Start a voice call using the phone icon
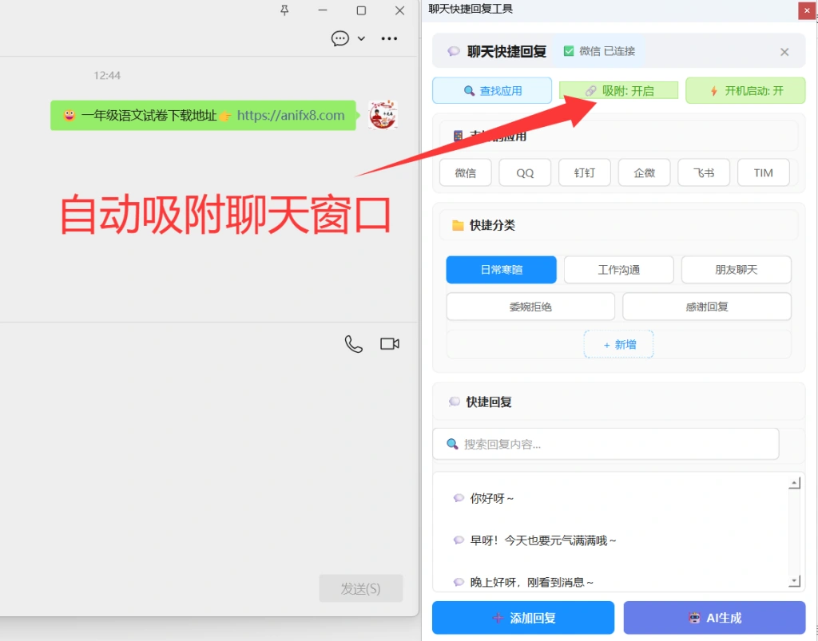818x641 pixels. pyautogui.click(x=353, y=343)
